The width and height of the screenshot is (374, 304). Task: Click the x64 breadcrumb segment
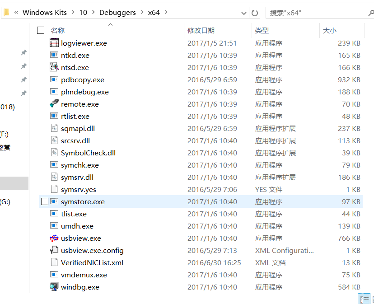154,12
